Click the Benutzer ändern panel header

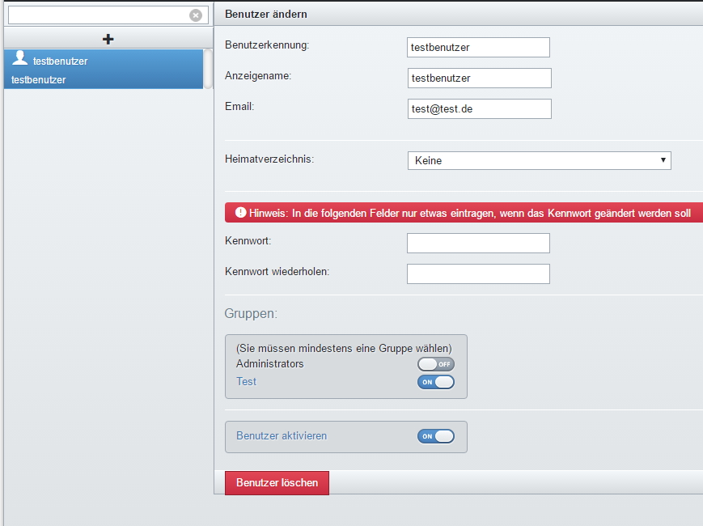(266, 14)
